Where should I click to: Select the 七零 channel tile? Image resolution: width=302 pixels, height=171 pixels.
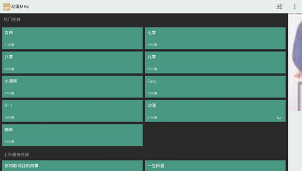tap(216, 38)
